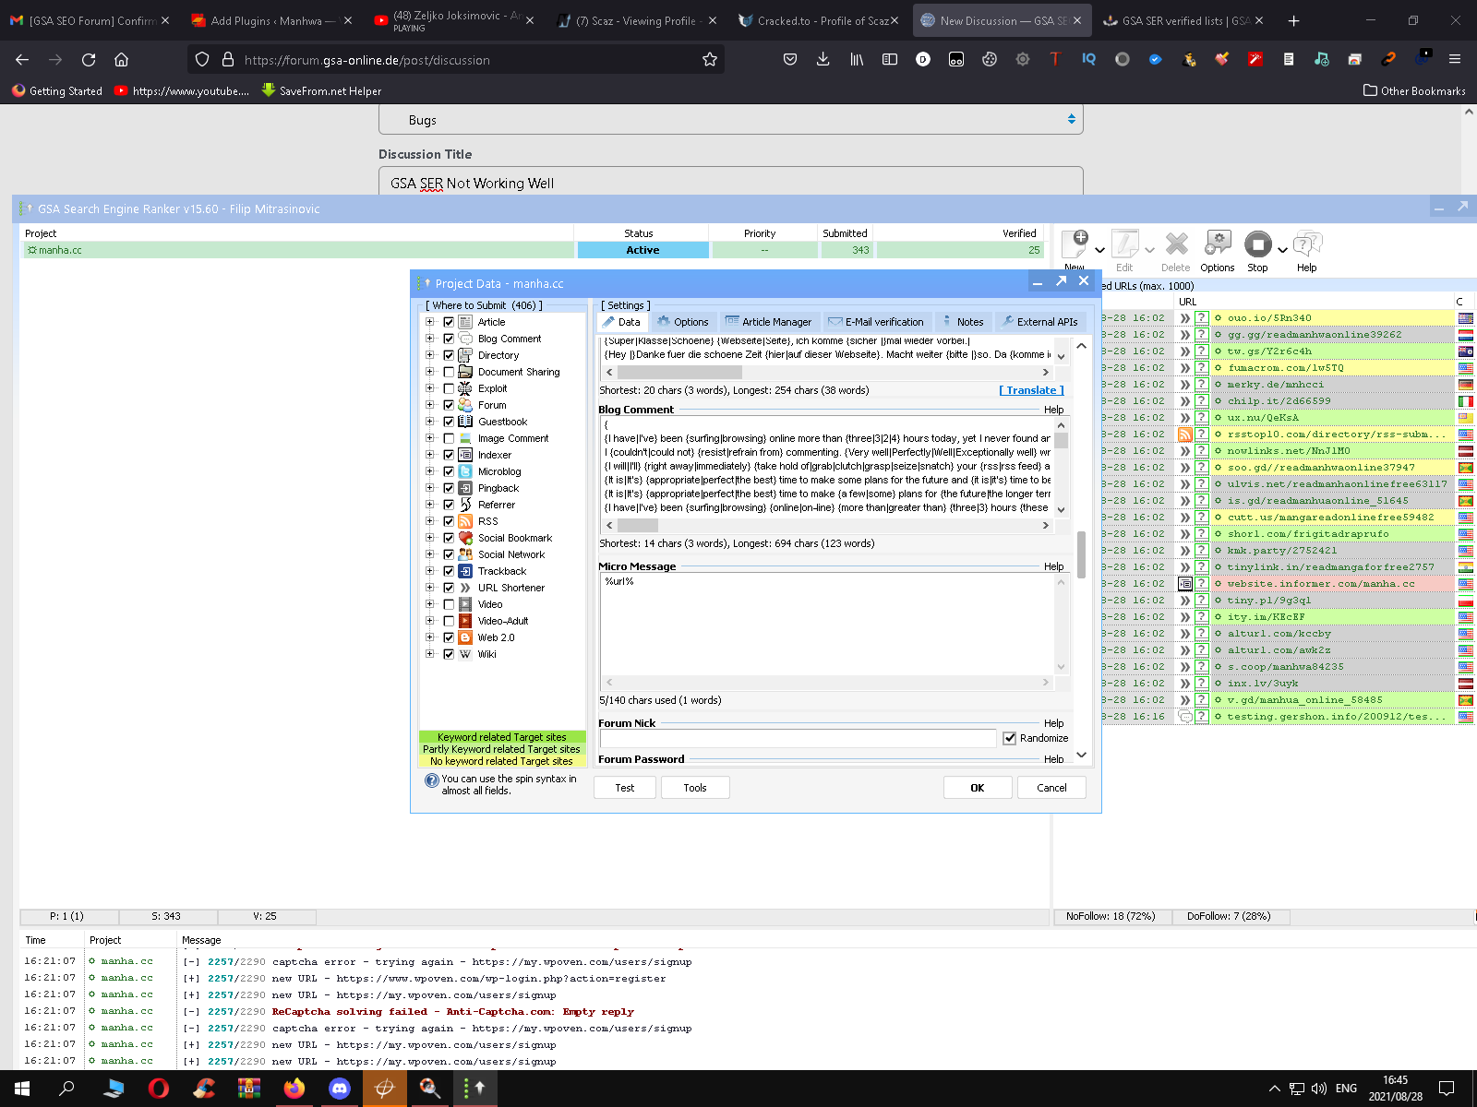Switch to the Notes tab

pos(963,322)
